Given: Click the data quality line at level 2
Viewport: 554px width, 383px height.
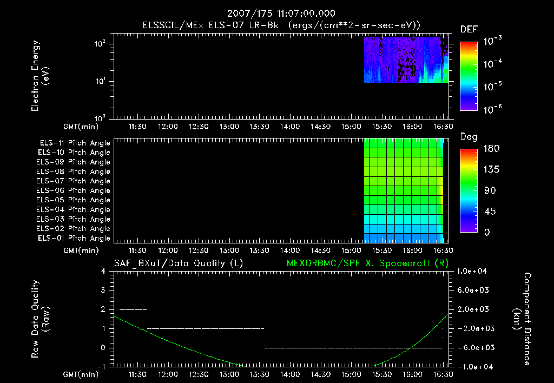Looking at the screenshot, I should pyautogui.click(x=133, y=309).
